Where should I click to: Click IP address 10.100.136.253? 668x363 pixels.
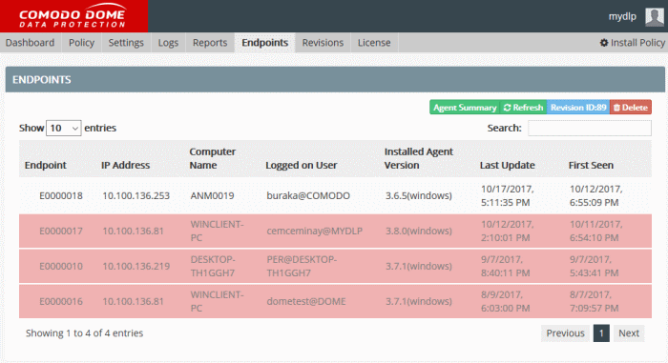click(136, 195)
